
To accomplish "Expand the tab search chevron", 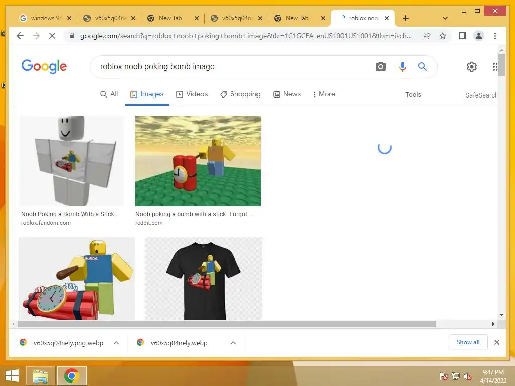I will [x=445, y=18].
